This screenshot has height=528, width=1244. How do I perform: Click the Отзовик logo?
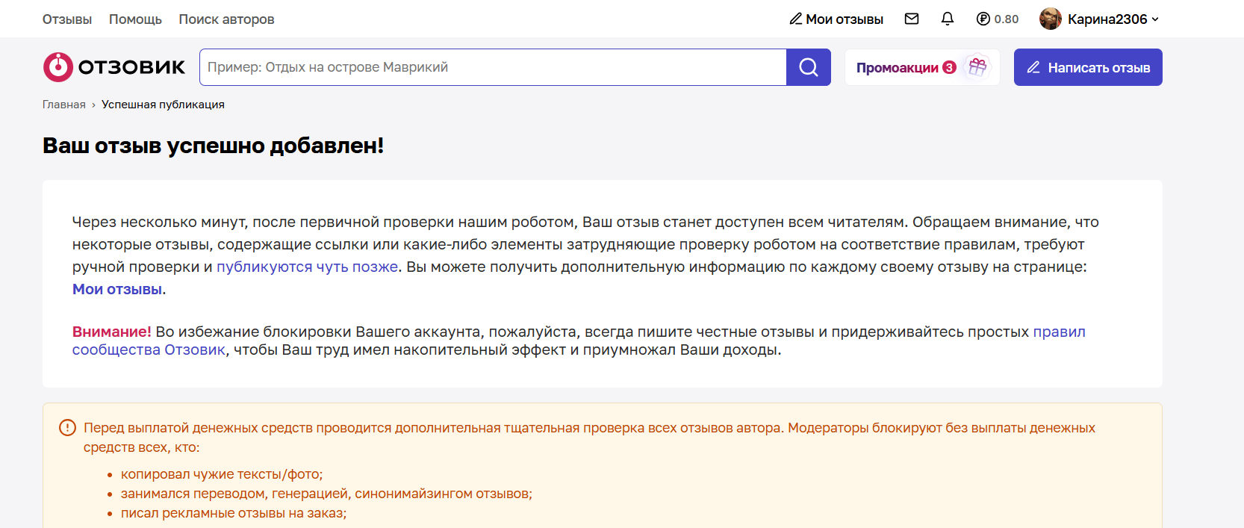point(114,67)
